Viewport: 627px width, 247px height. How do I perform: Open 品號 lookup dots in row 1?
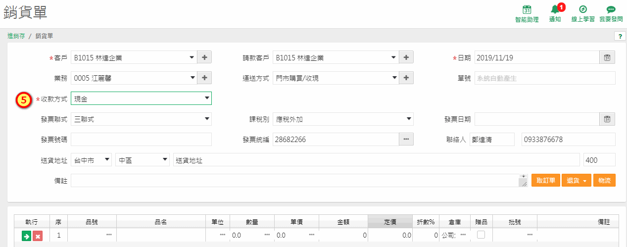pyautogui.click(x=109, y=235)
